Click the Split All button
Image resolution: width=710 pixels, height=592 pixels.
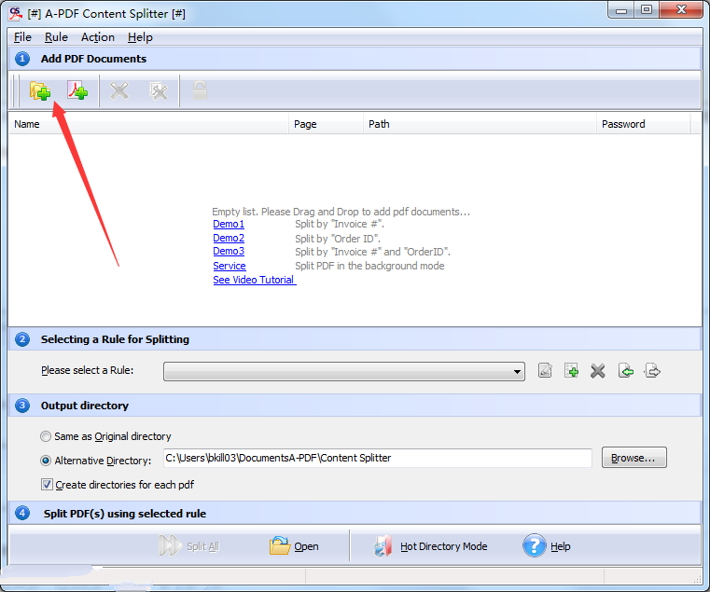point(189,545)
